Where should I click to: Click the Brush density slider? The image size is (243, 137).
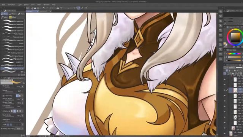[x=9, y=116]
